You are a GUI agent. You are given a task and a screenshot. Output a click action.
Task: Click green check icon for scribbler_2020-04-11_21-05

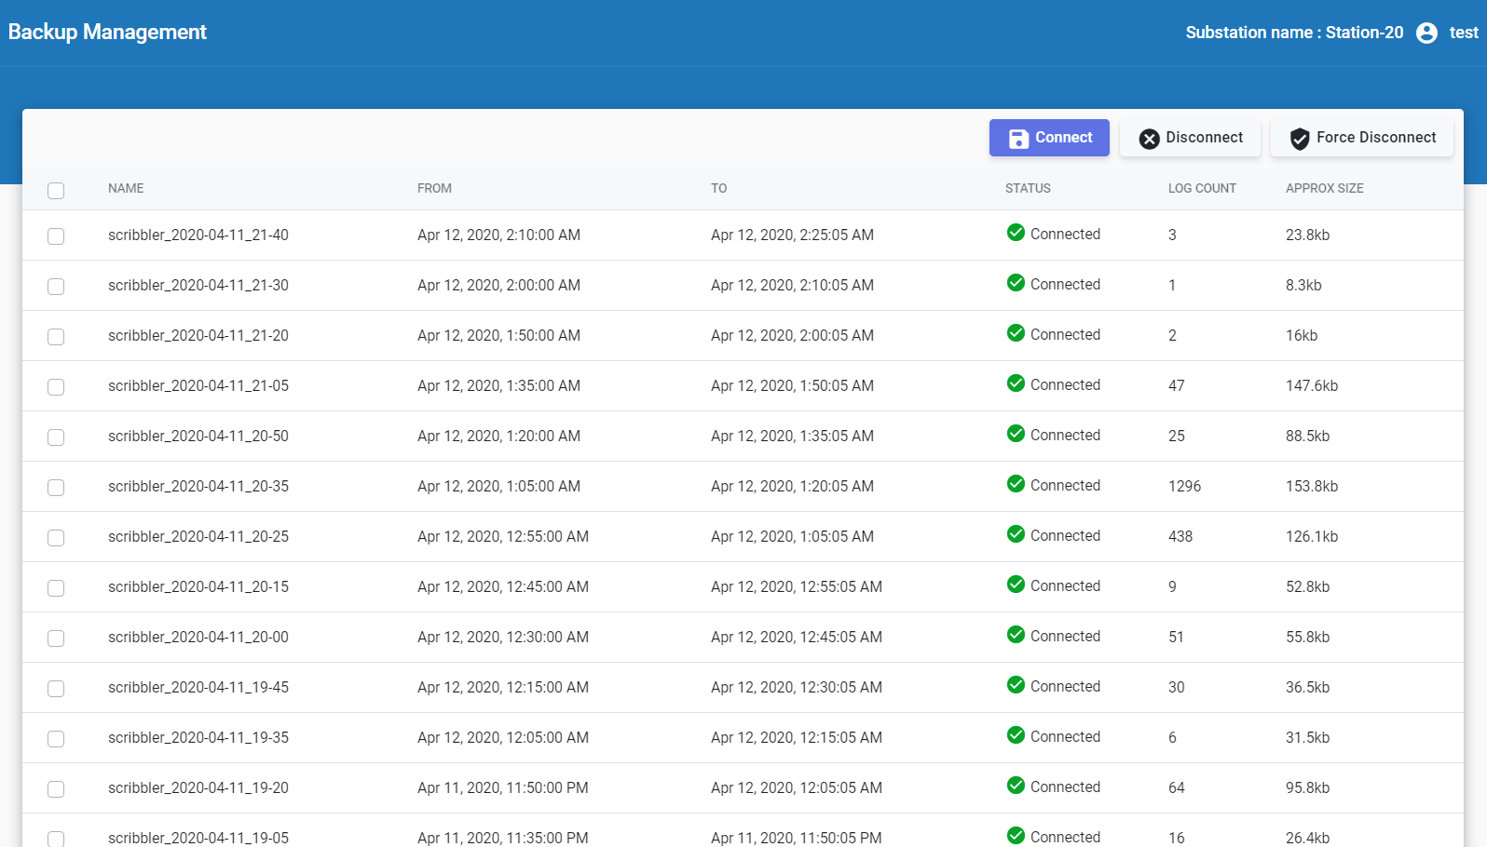point(1016,383)
